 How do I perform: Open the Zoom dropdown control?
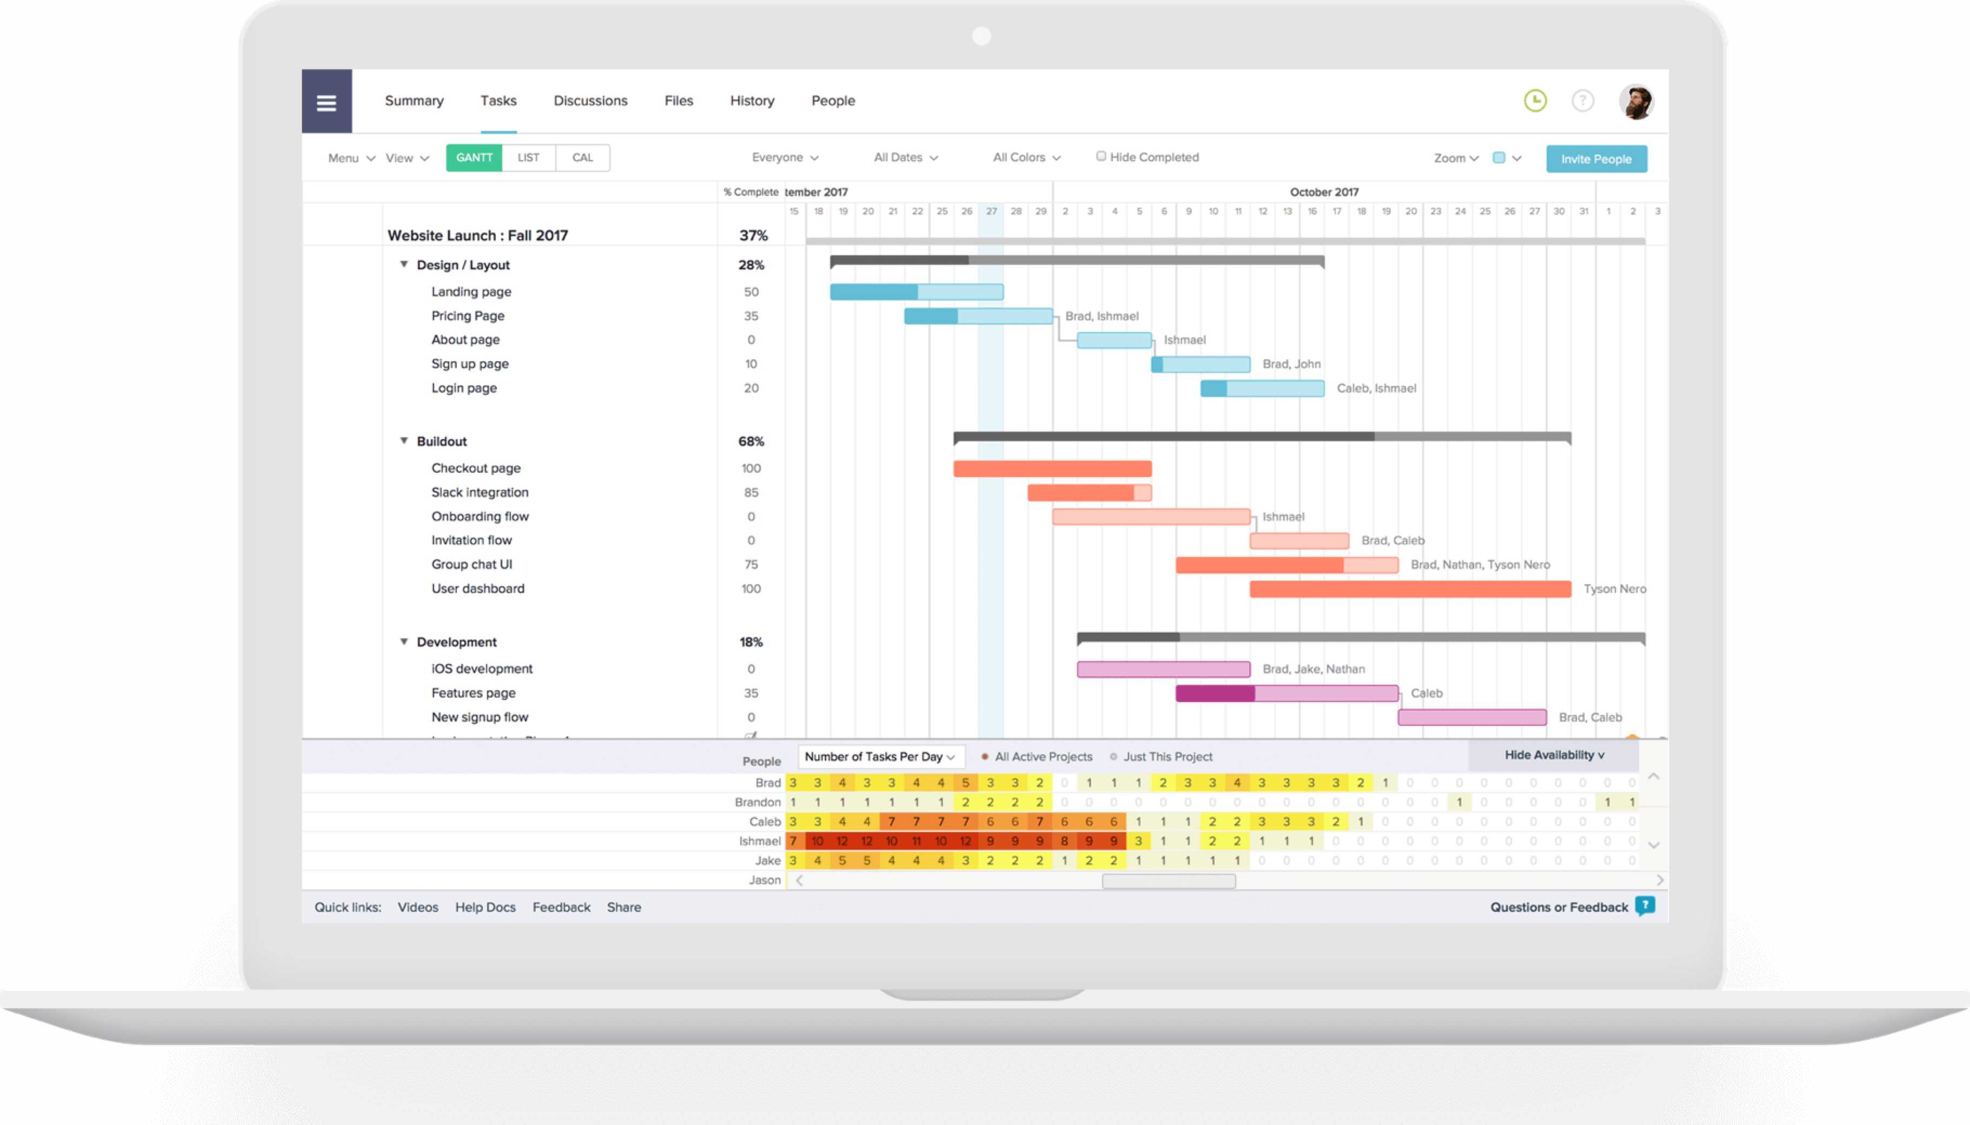(x=1455, y=158)
